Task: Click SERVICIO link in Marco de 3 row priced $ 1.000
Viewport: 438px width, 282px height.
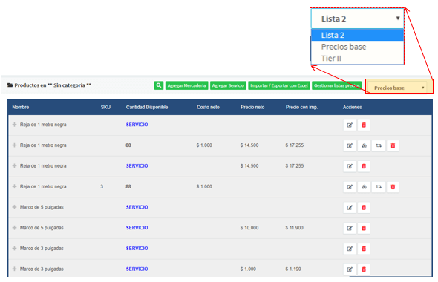Action: tap(137, 269)
